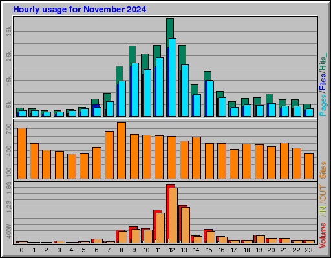Click the 'Volume' legend label
This screenshot has width=331, height=258.
[x=323, y=235]
